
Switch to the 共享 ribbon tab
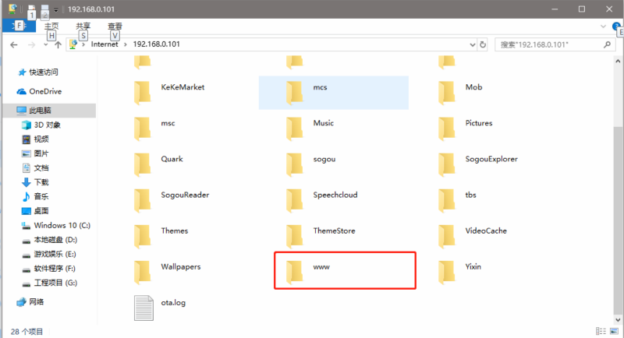[83, 26]
